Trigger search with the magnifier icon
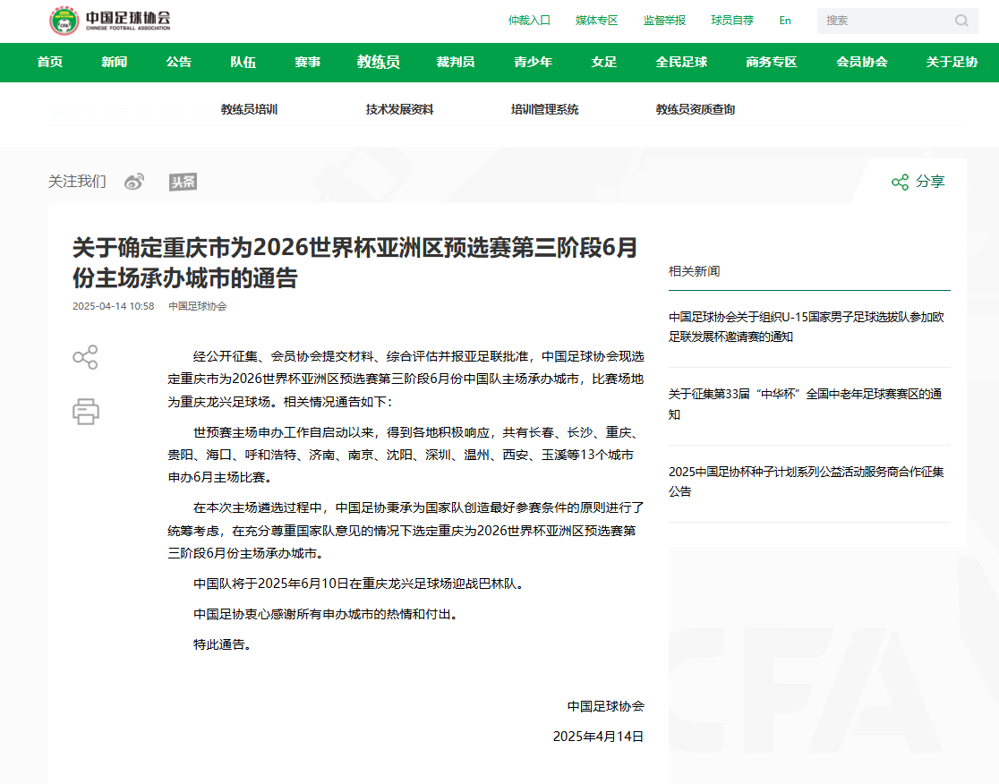999x784 pixels. tap(961, 21)
